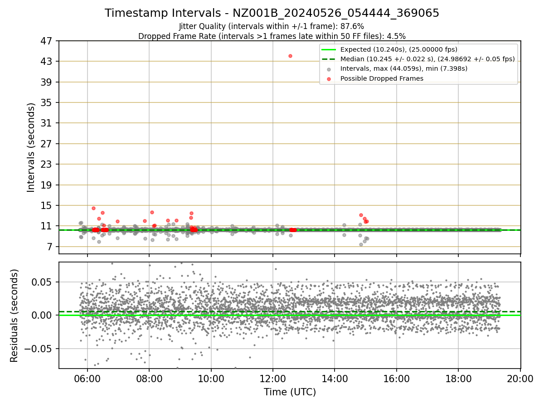Click the red dot marker in the legend
Viewport: 544px width, 408px height.
[329, 79]
